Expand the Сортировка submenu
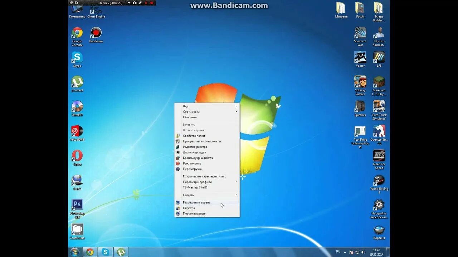This screenshot has height=257, width=458. click(207, 112)
